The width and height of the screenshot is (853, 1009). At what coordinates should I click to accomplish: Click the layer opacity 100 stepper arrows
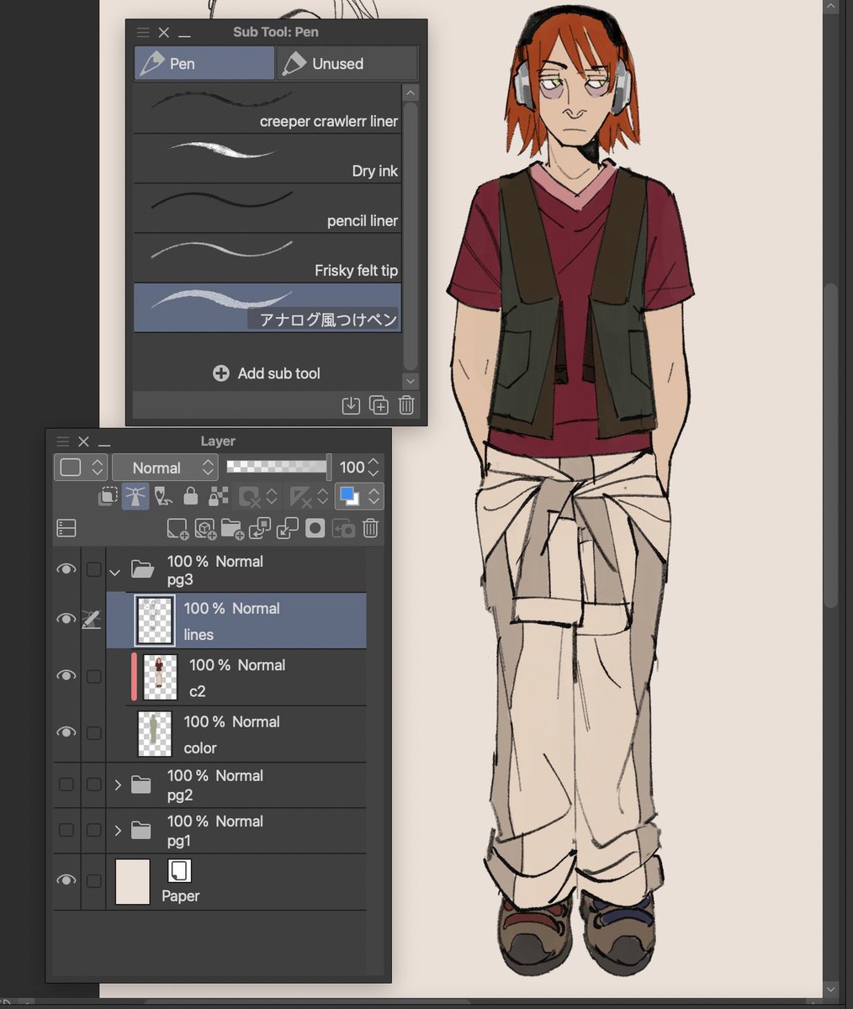coord(374,468)
